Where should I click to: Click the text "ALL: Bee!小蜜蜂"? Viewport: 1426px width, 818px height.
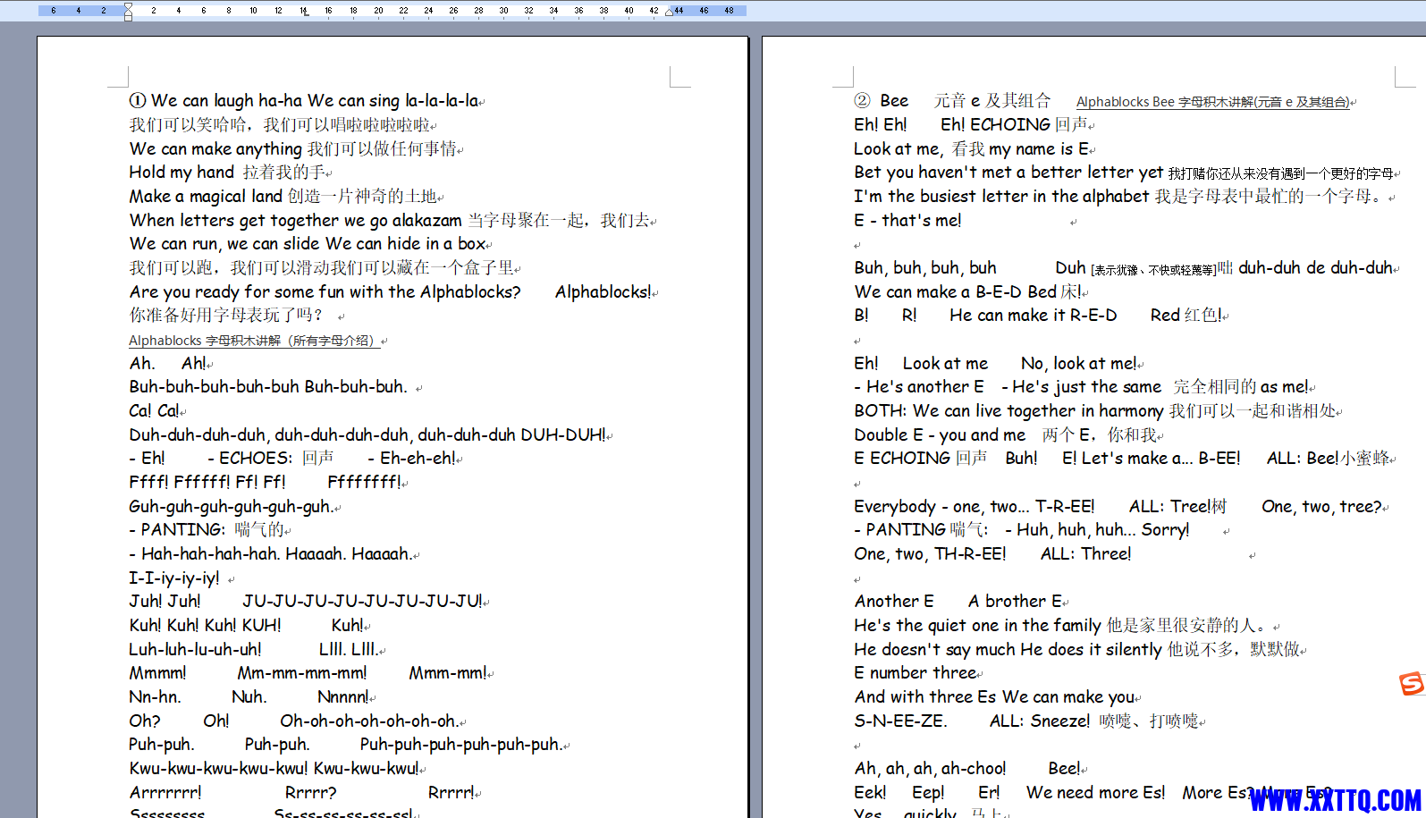pos(1328,458)
